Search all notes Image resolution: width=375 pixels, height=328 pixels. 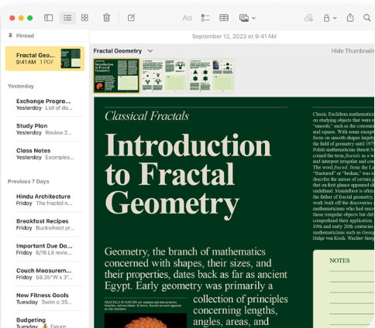click(x=366, y=18)
